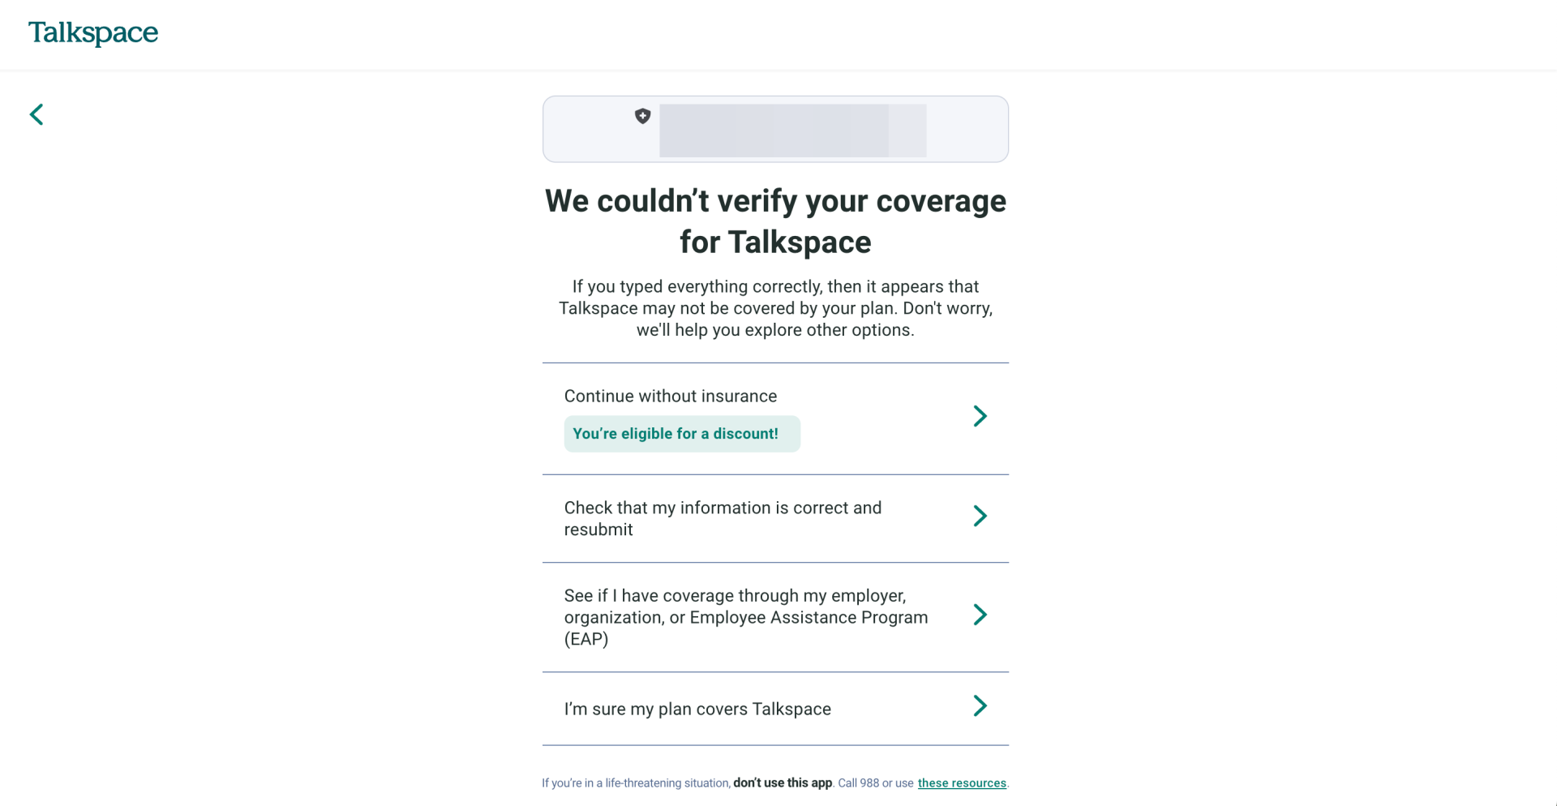Click the "Call 988" footer text
The width and height of the screenshot is (1557, 806).
pos(859,783)
